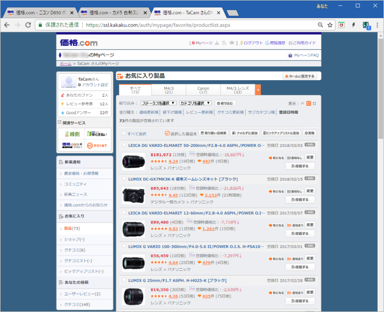The height and width of the screenshot is (312, 384).
Task: Switch to list display view icon
Action: [x=303, y=104]
